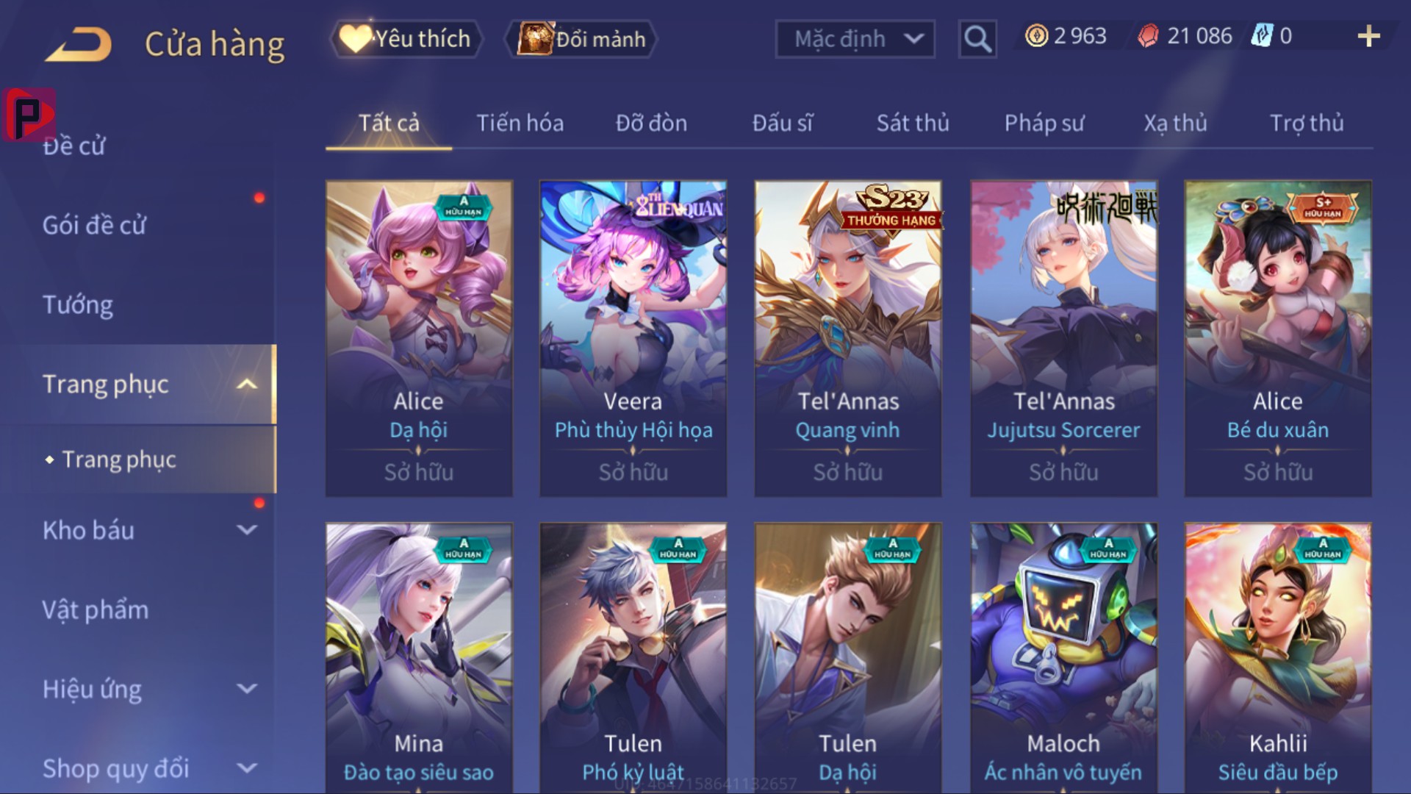1411x794 pixels.
Task: Click the red P logo overlay
Action: point(29,115)
